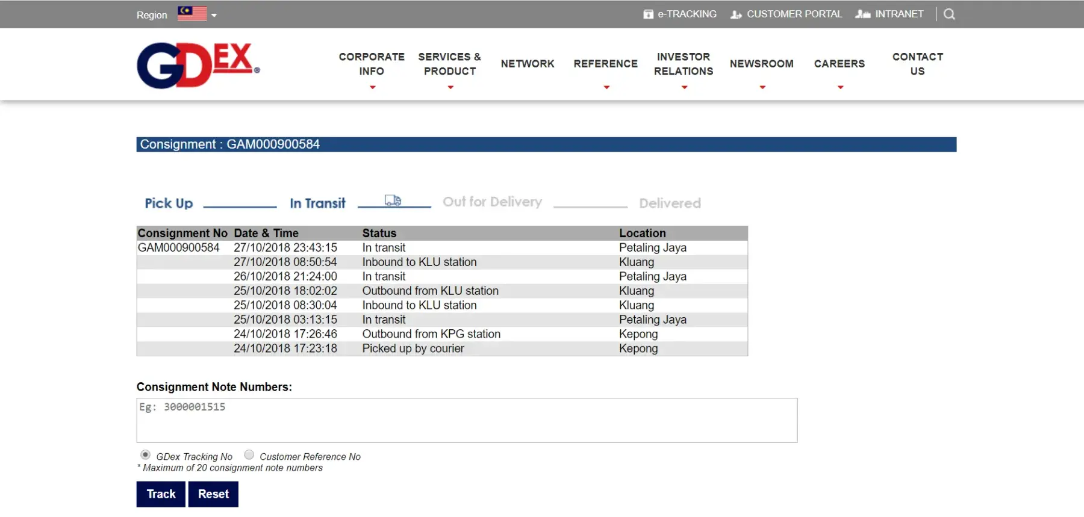
Task: Click the In Transit progress step
Action: click(x=317, y=203)
